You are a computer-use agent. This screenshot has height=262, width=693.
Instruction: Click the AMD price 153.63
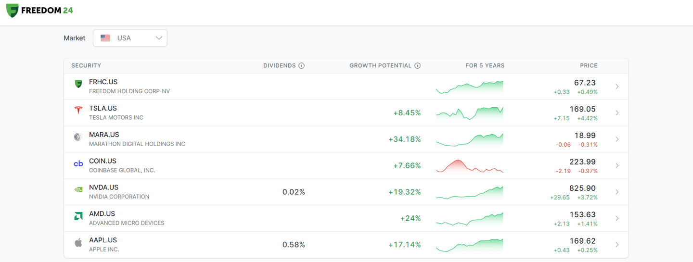click(583, 214)
